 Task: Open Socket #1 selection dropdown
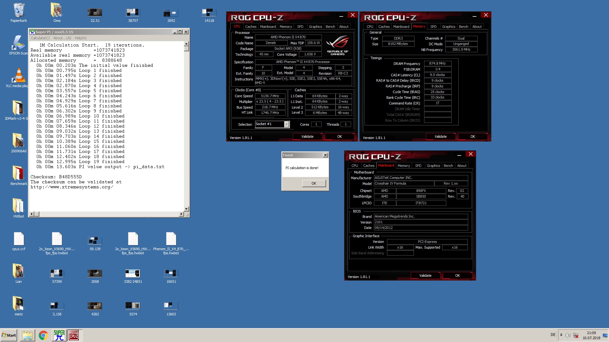[x=286, y=124]
